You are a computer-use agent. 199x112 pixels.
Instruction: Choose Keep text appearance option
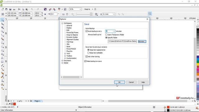coord(88,50)
